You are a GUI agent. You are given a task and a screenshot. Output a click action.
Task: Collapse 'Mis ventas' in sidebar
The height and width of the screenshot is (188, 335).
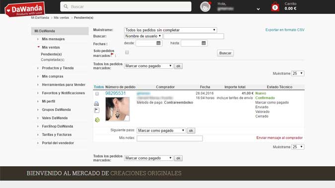(51, 47)
